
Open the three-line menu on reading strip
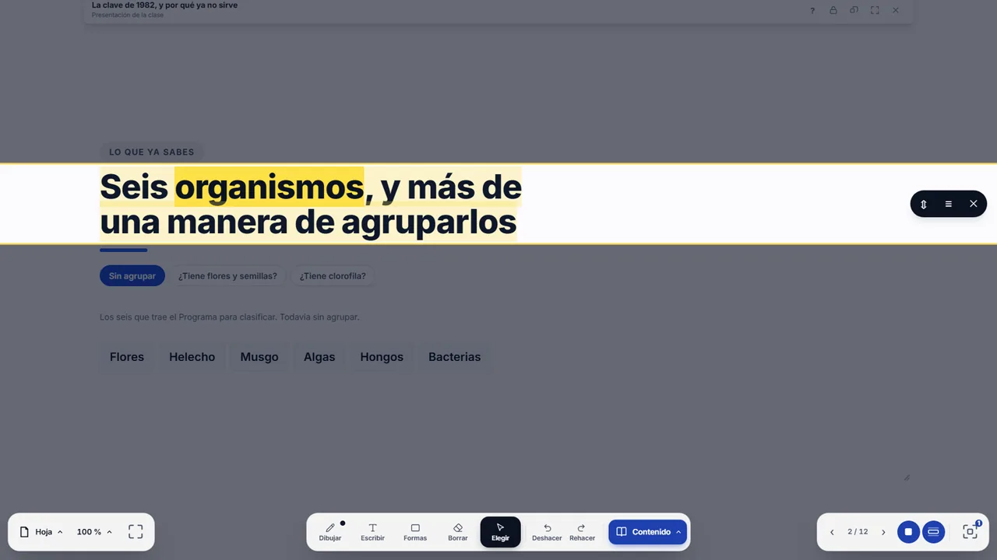click(949, 204)
